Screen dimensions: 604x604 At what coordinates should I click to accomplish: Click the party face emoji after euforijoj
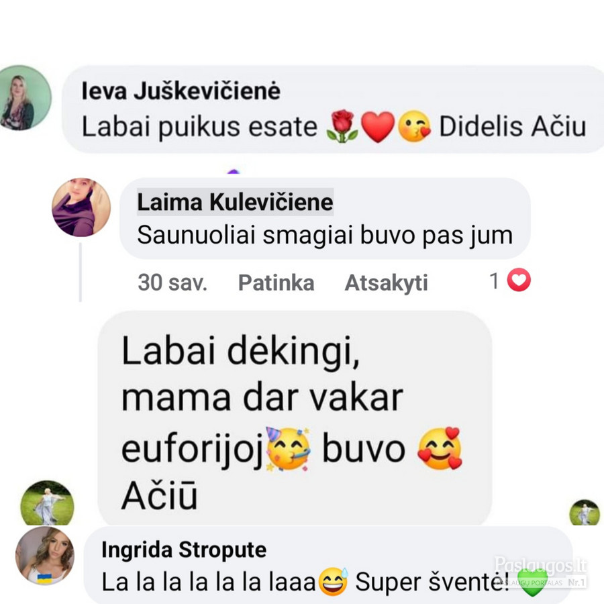click(288, 449)
